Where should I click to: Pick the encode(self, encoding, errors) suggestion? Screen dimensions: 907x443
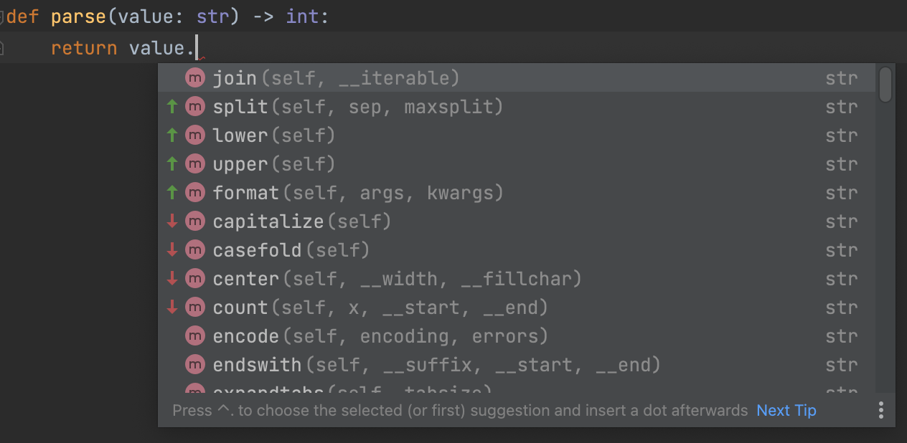point(380,336)
